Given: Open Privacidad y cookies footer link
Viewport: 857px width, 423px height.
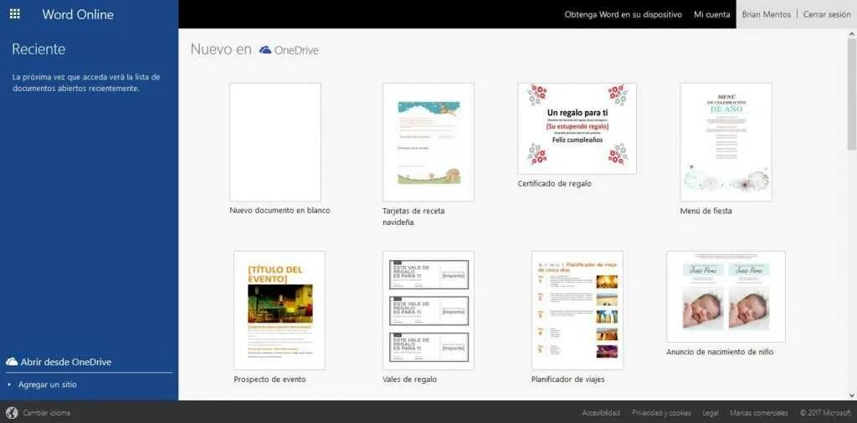Looking at the screenshot, I should click(661, 413).
